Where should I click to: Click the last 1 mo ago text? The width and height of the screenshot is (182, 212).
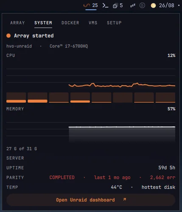pyautogui.click(x=112, y=177)
